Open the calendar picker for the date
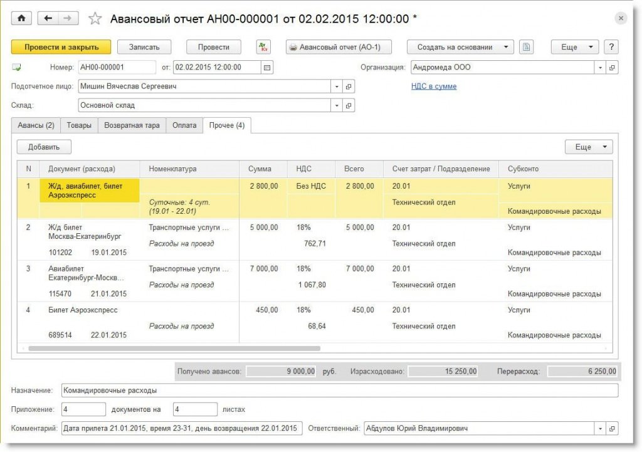Image resolution: width=642 pixels, height=452 pixels. coord(267,68)
